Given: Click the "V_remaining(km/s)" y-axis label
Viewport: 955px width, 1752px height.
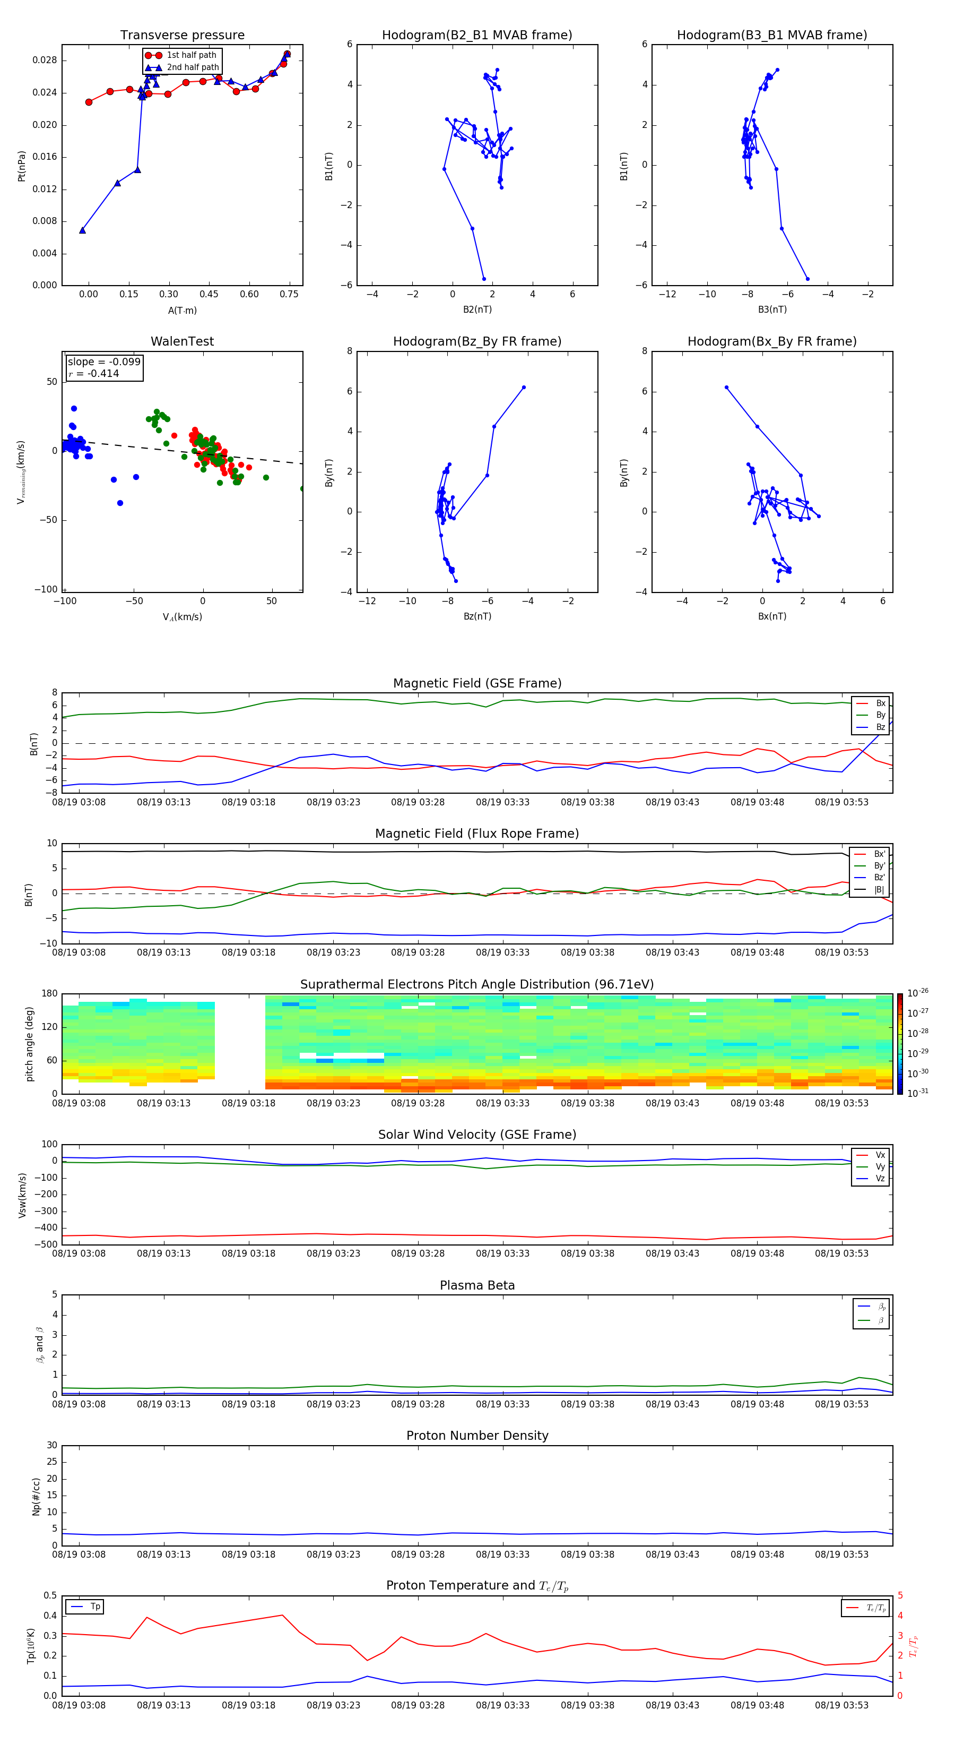Looking at the screenshot, I should tap(22, 473).
